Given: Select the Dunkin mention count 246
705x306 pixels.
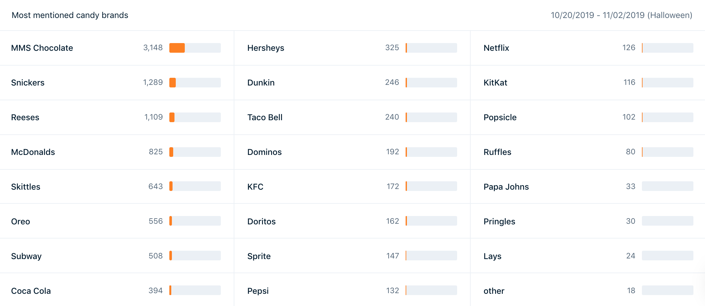Looking at the screenshot, I should coord(392,82).
